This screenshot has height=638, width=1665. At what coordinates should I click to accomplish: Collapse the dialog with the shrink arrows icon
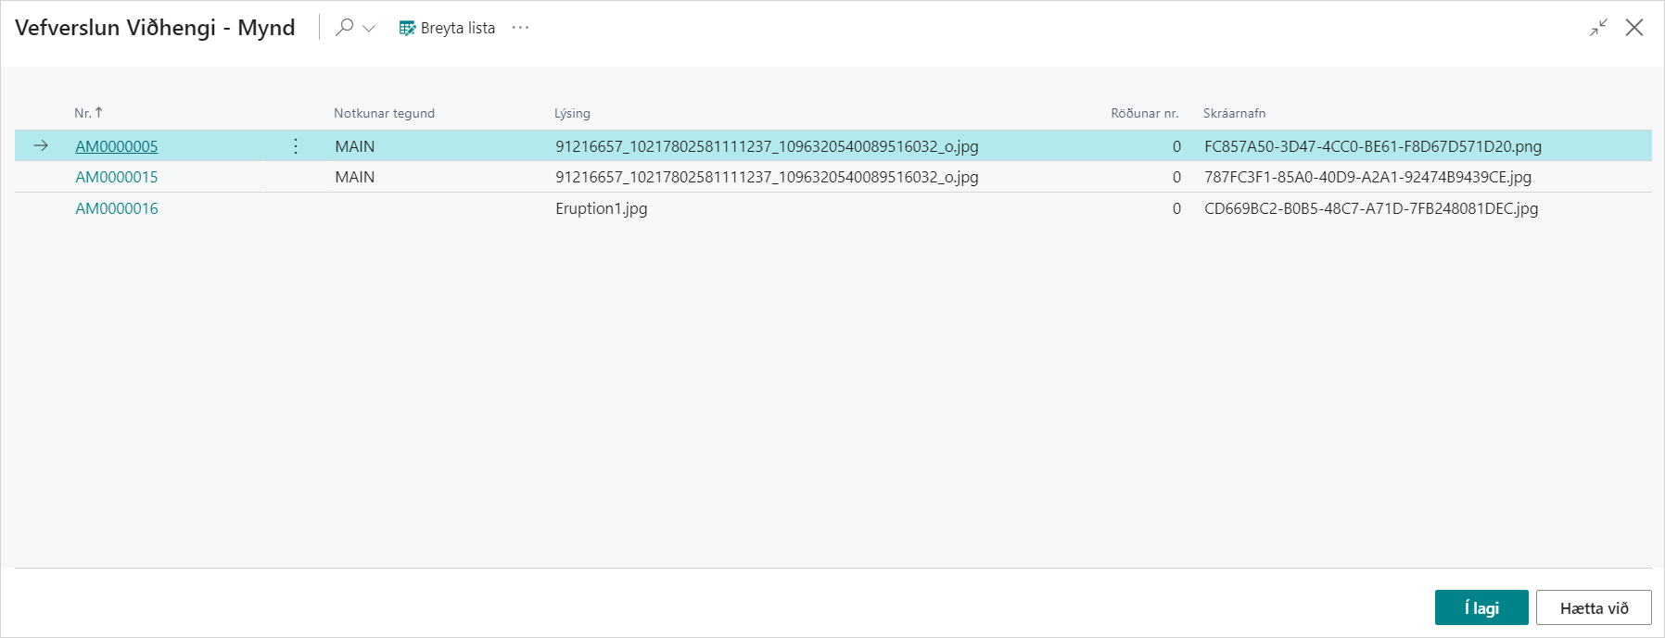1598,28
